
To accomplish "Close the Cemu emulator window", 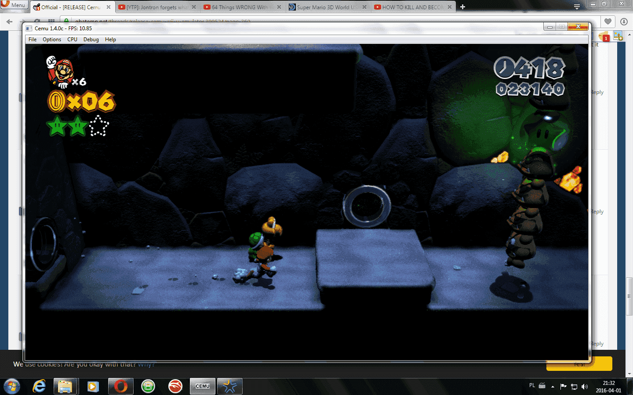I will [x=578, y=27].
